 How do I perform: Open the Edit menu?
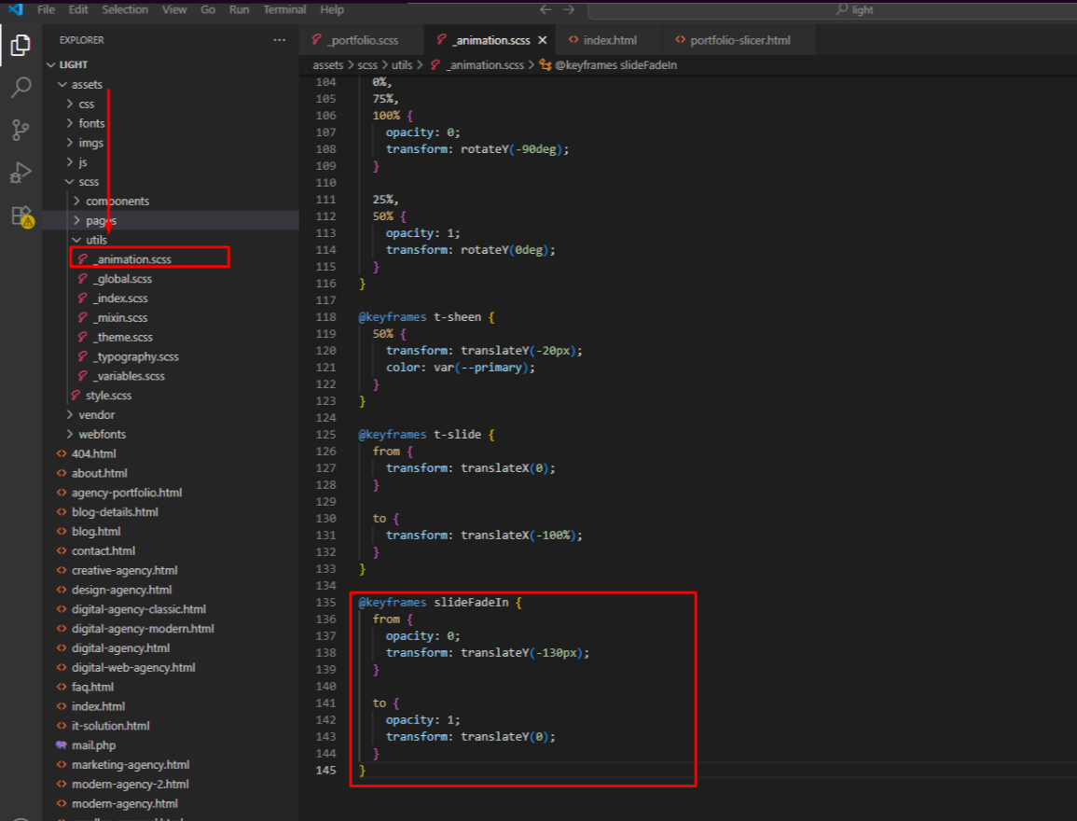[78, 9]
